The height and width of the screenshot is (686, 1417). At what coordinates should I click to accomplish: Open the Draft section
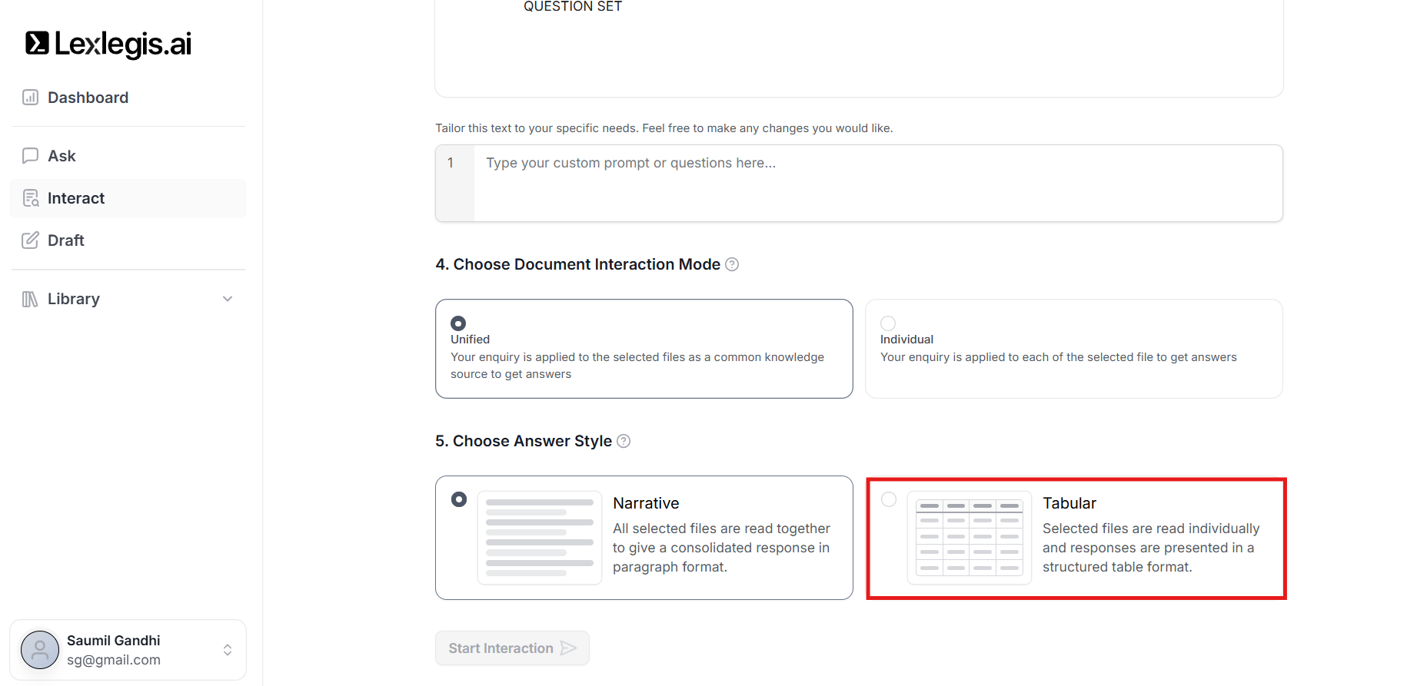tap(66, 240)
